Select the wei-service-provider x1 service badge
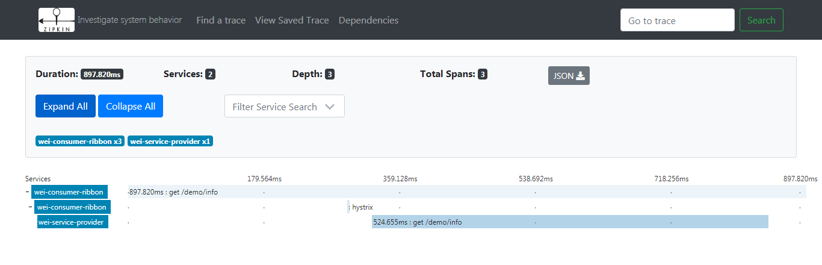 tap(170, 142)
